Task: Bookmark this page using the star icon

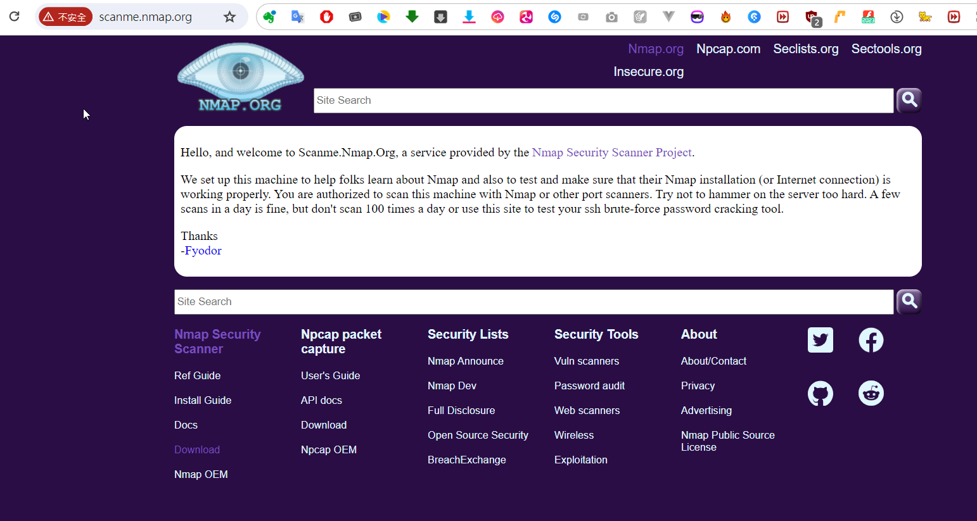Action: click(229, 17)
